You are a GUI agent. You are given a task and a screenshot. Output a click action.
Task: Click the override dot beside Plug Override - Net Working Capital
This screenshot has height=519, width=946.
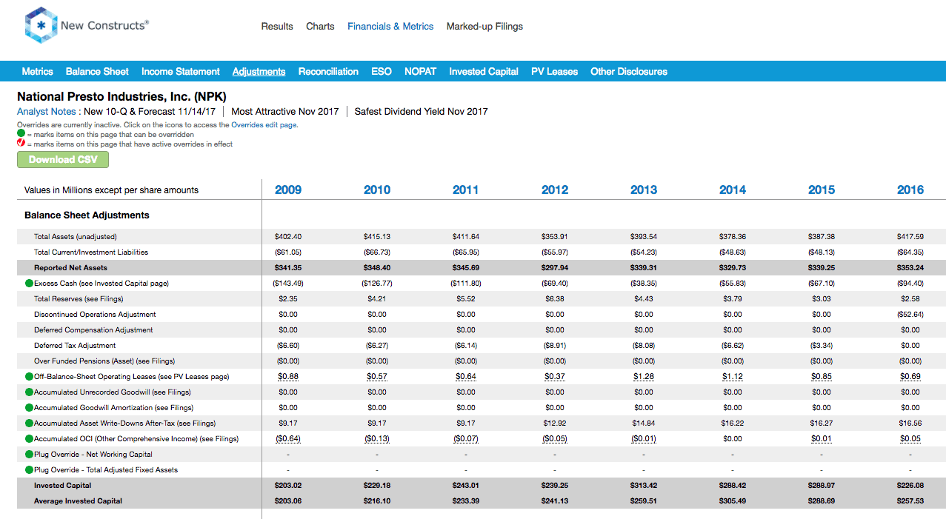pos(29,455)
